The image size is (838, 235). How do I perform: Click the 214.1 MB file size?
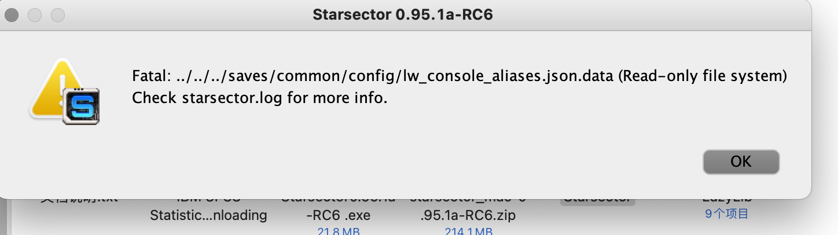[468, 231]
